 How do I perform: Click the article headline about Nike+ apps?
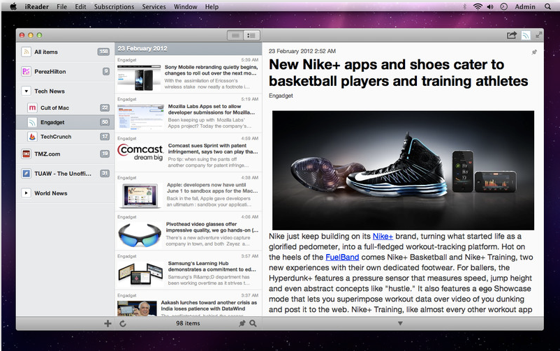[398, 73]
